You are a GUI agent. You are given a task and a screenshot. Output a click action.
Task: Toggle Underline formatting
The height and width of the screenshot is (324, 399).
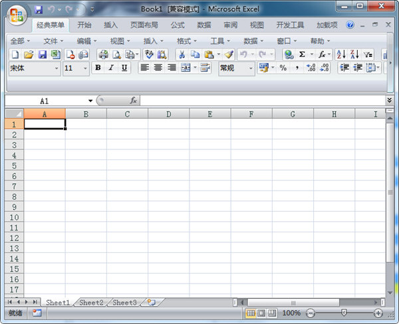click(124, 68)
